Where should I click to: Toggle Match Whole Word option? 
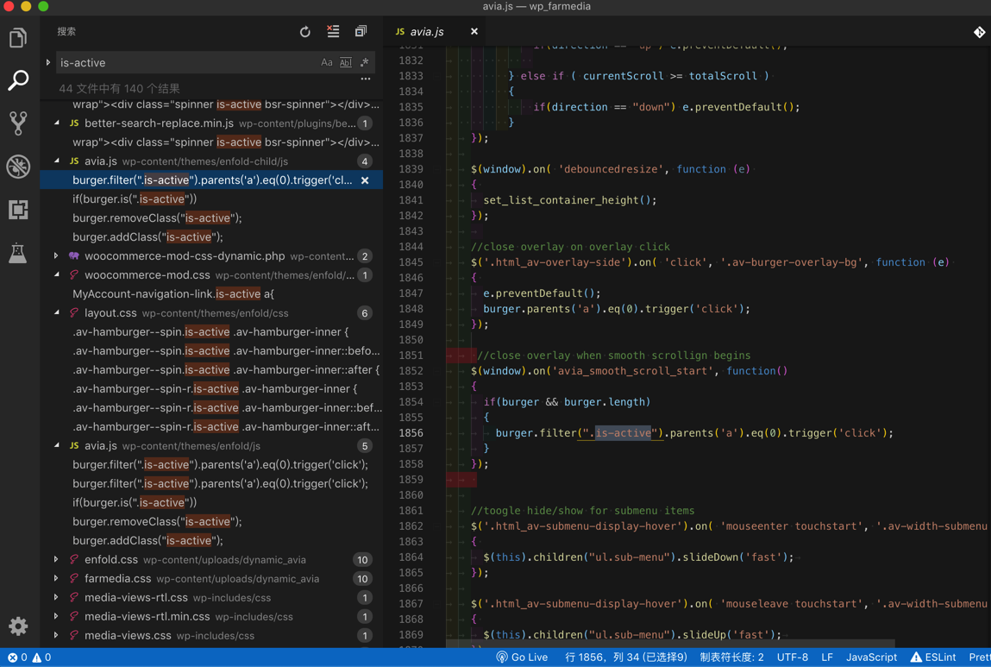[346, 63]
